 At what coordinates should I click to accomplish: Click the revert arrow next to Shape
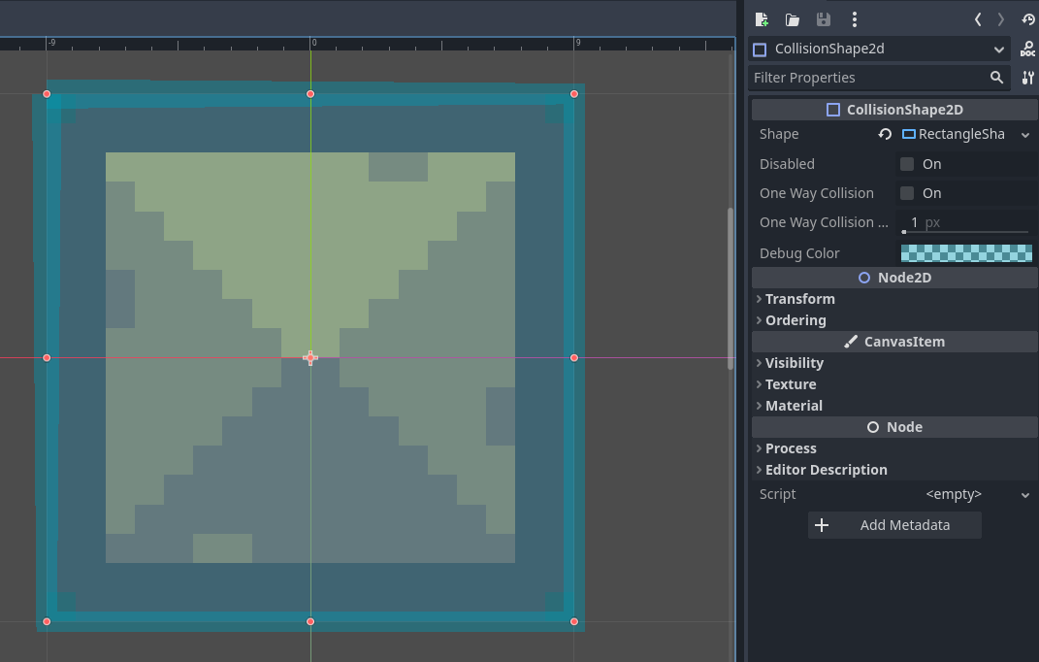point(884,134)
